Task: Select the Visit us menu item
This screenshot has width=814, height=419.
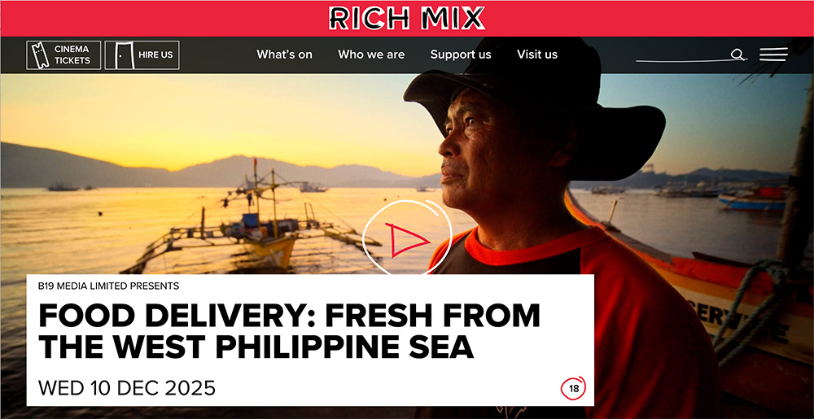Action: tap(537, 55)
